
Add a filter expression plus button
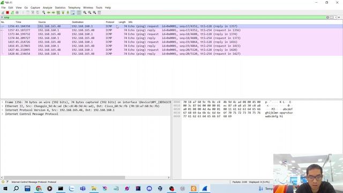339,17
